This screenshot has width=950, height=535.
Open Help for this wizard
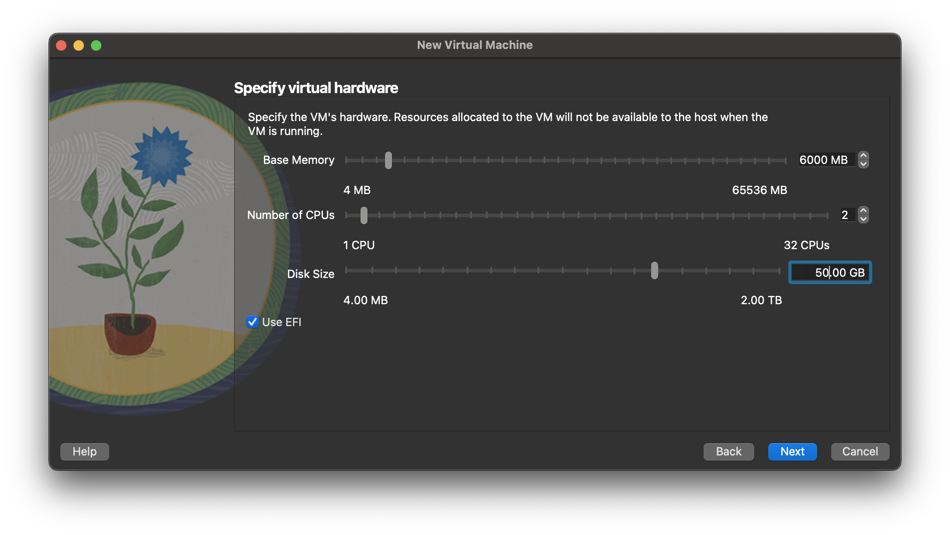coord(84,452)
